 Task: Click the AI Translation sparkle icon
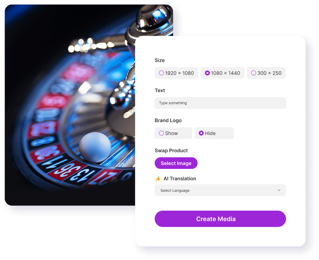[158, 179]
